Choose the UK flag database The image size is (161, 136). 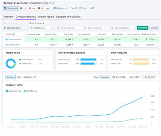[x=32, y=8]
